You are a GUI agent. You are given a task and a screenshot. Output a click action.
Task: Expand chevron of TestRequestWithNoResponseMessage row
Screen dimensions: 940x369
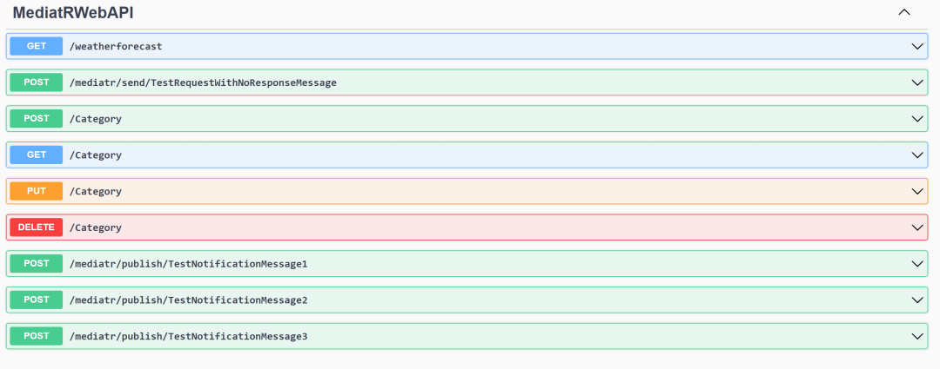click(x=917, y=82)
